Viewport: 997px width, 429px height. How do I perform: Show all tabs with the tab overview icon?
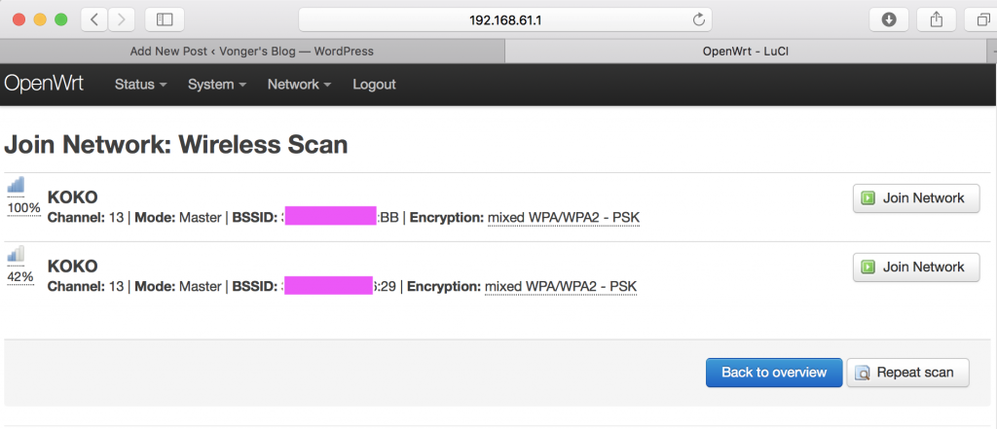click(x=980, y=19)
